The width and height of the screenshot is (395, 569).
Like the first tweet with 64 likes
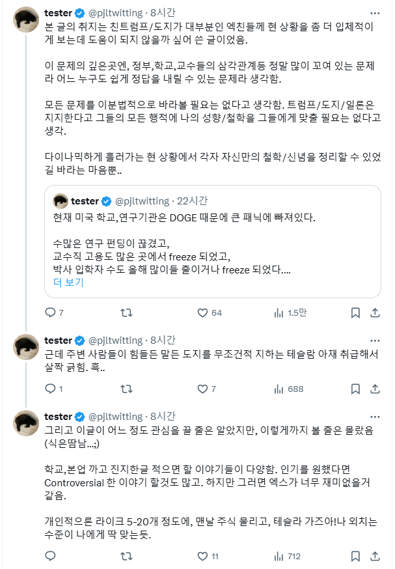coord(202,312)
